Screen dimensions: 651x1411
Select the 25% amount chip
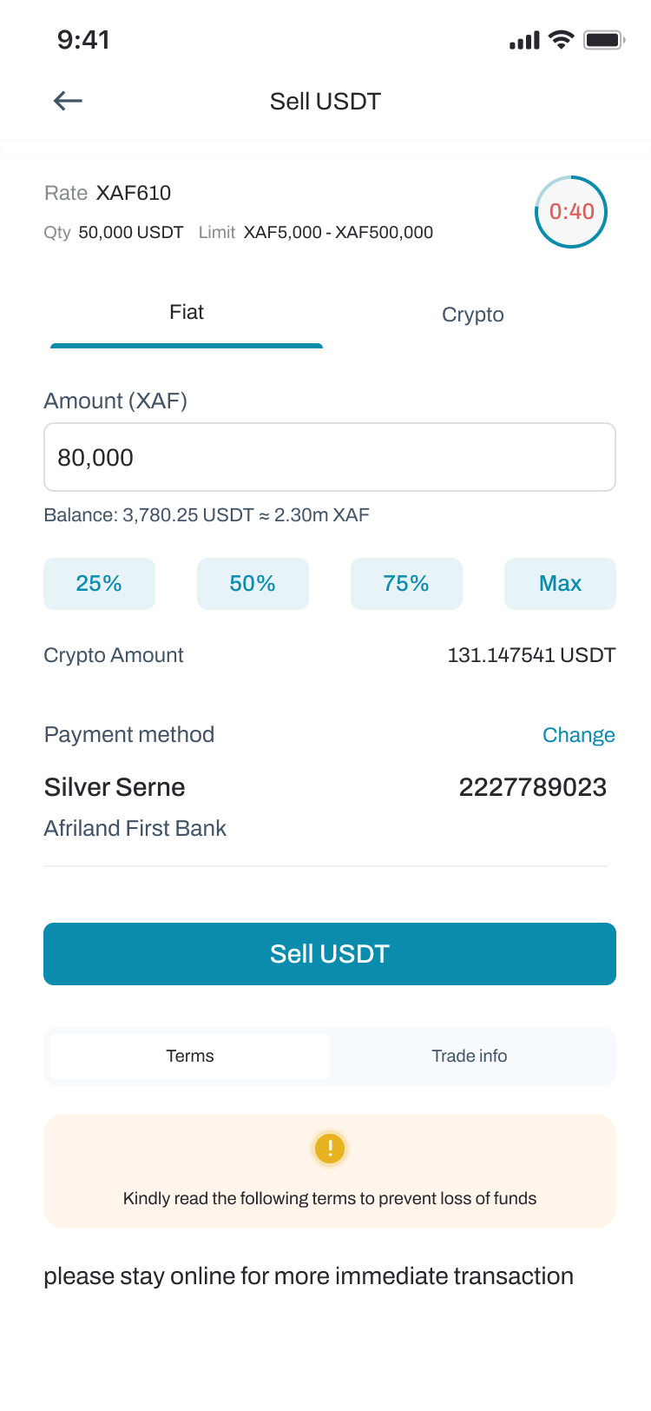click(99, 584)
